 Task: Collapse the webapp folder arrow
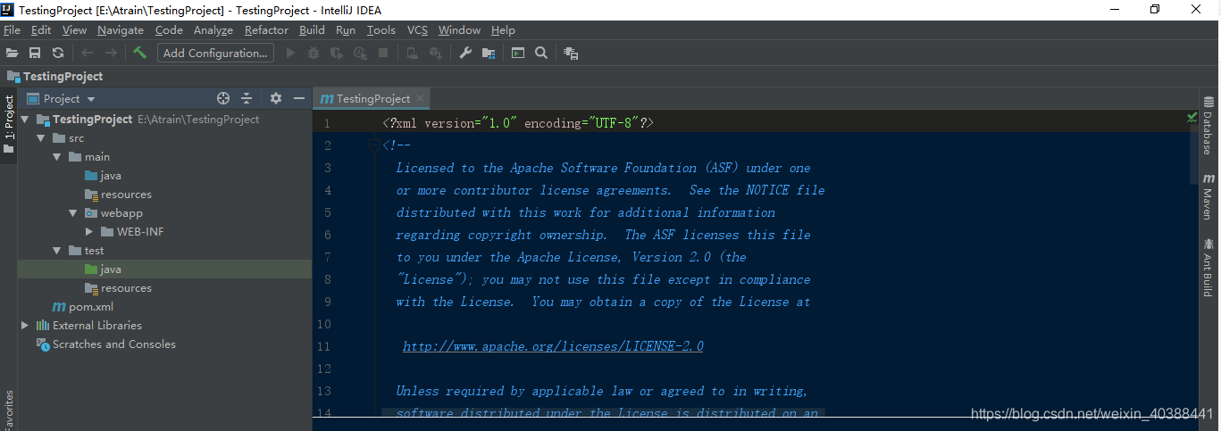point(73,213)
